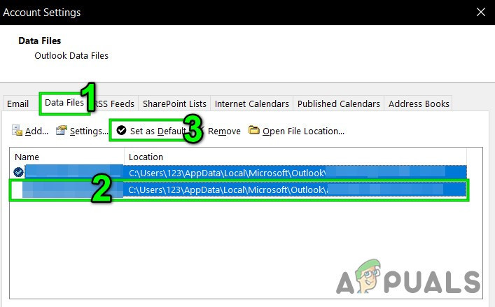Select the first data file row path

227,173
